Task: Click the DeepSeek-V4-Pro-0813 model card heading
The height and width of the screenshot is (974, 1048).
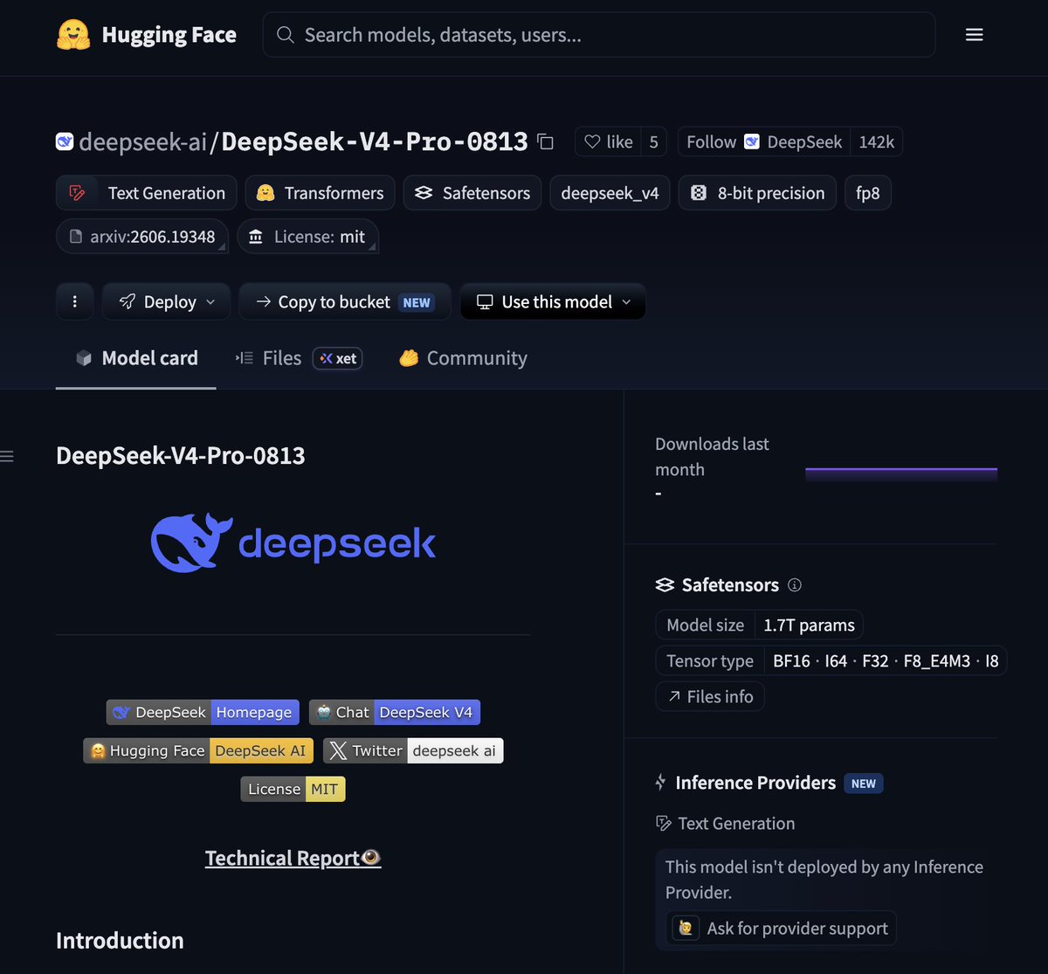Action: pyautogui.click(x=181, y=455)
